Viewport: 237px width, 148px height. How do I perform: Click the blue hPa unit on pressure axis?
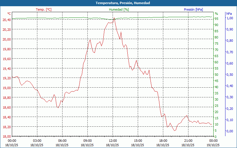pos(229,14)
